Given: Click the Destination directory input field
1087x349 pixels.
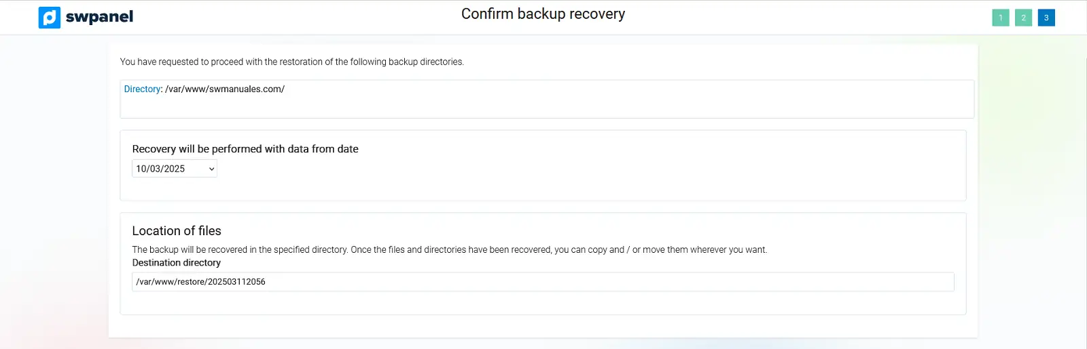Looking at the screenshot, I should [542, 282].
